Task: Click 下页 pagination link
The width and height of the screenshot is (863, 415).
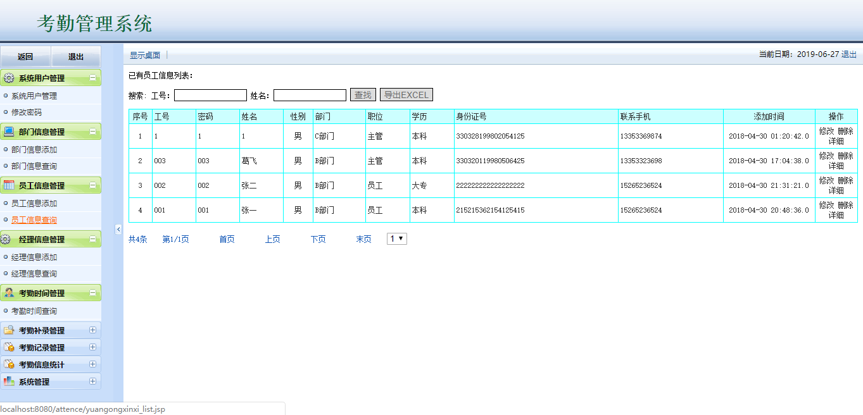Action: [x=318, y=240]
